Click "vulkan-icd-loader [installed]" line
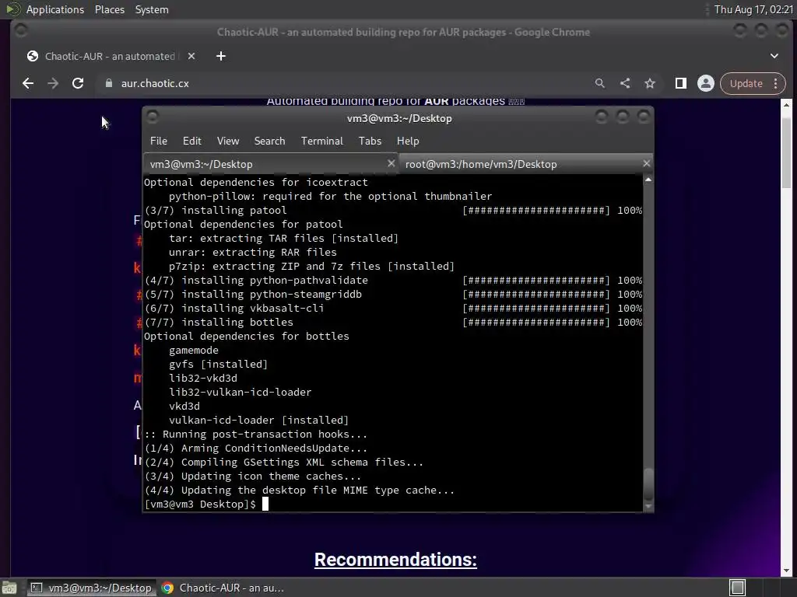This screenshot has height=597, width=797. (258, 421)
